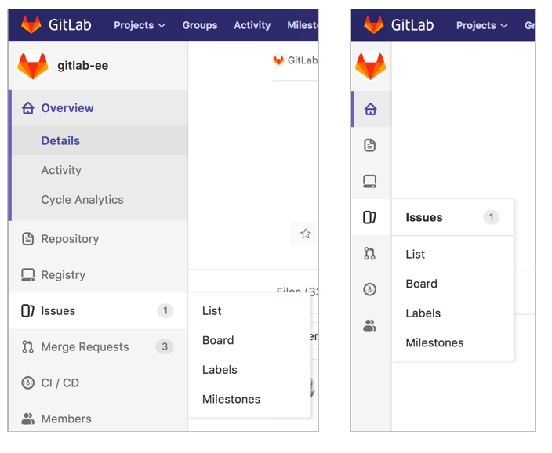Viewport: 552px width, 453px height.
Task: Open Merge Requests in the expanded sidebar
Action: pyautogui.click(x=85, y=347)
